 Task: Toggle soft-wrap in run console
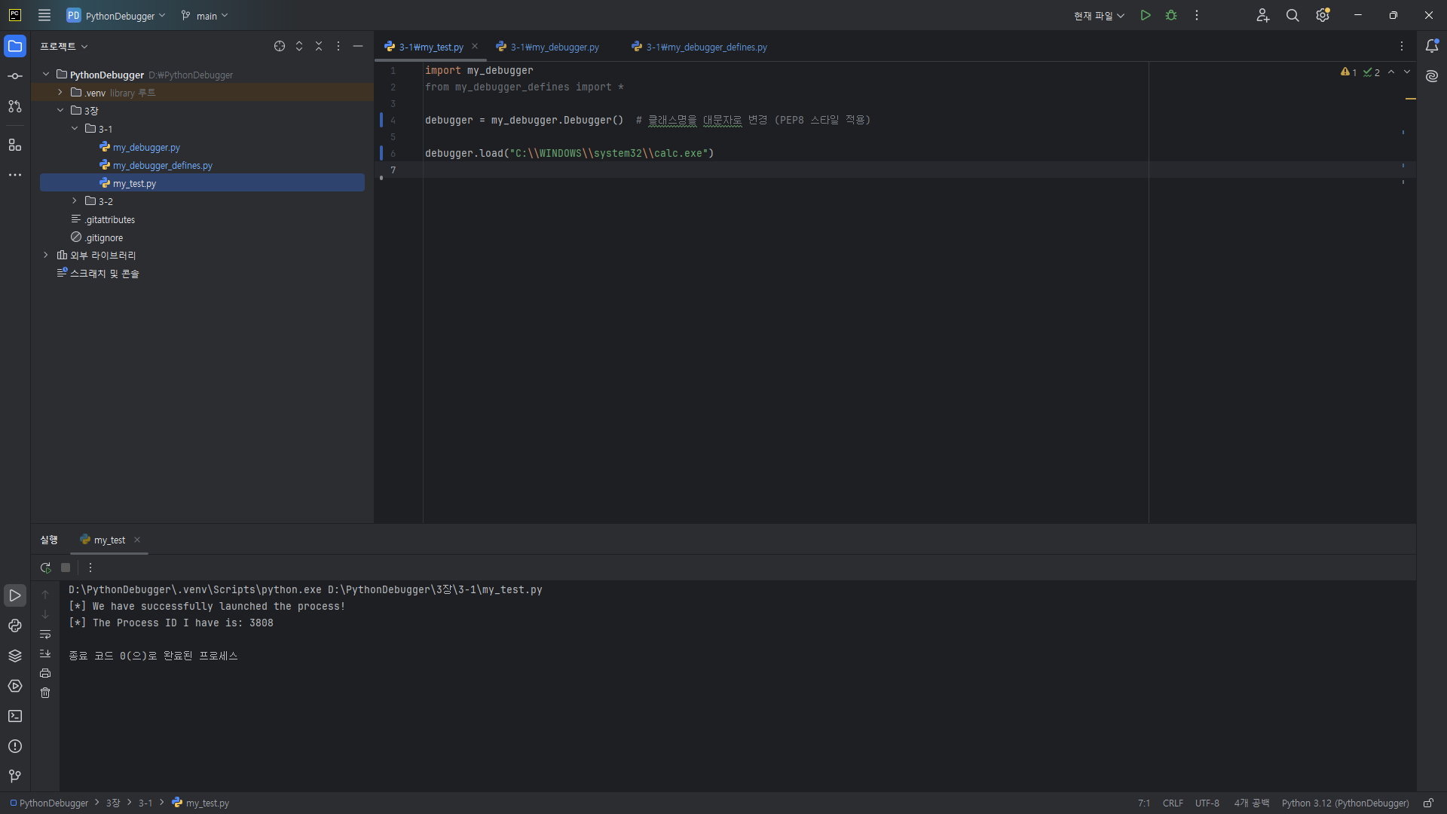tap(45, 635)
